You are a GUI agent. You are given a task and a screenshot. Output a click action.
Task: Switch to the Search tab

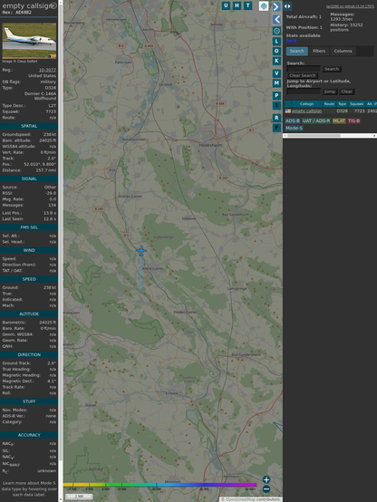(x=297, y=52)
